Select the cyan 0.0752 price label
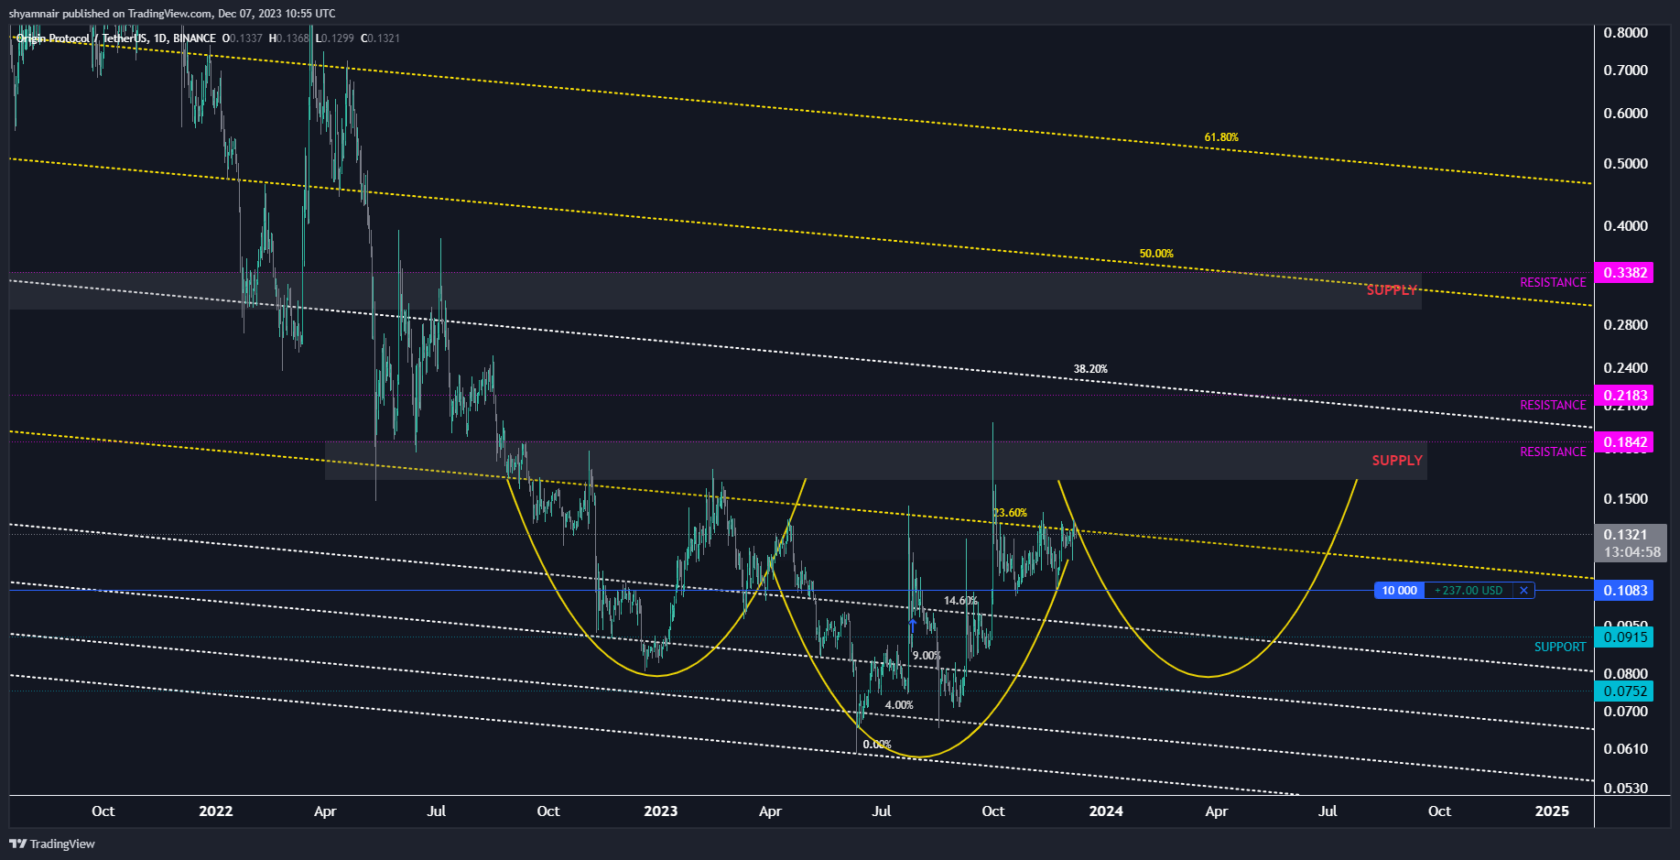The image size is (1680, 860). pos(1624,691)
